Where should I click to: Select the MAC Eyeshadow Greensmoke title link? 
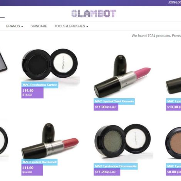tap(116, 166)
